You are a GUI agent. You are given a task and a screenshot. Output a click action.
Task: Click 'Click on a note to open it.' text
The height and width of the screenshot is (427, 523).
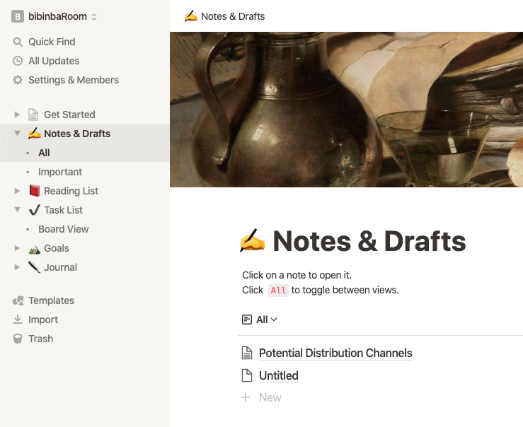point(297,276)
